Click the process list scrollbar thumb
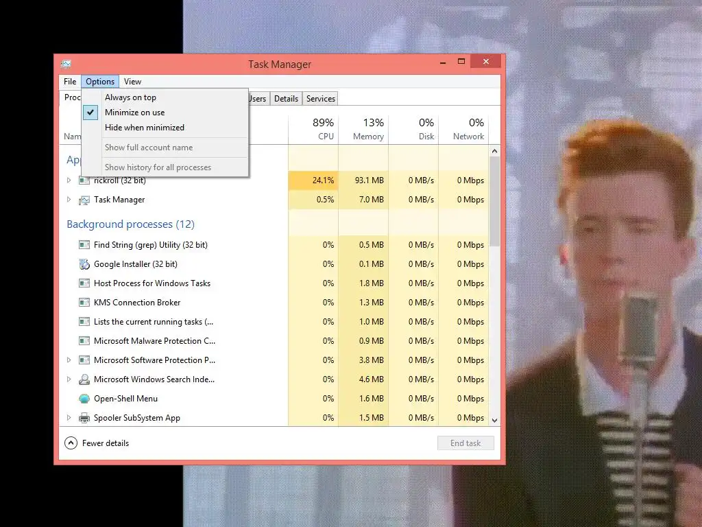 tap(494, 201)
